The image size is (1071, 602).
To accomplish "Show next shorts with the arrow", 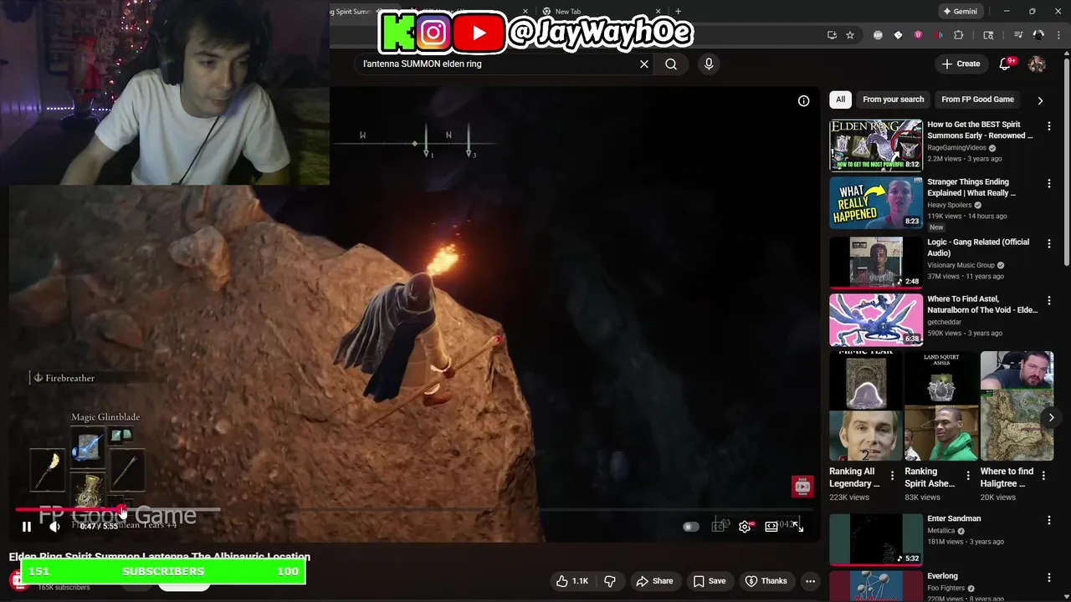I will coord(1051,417).
